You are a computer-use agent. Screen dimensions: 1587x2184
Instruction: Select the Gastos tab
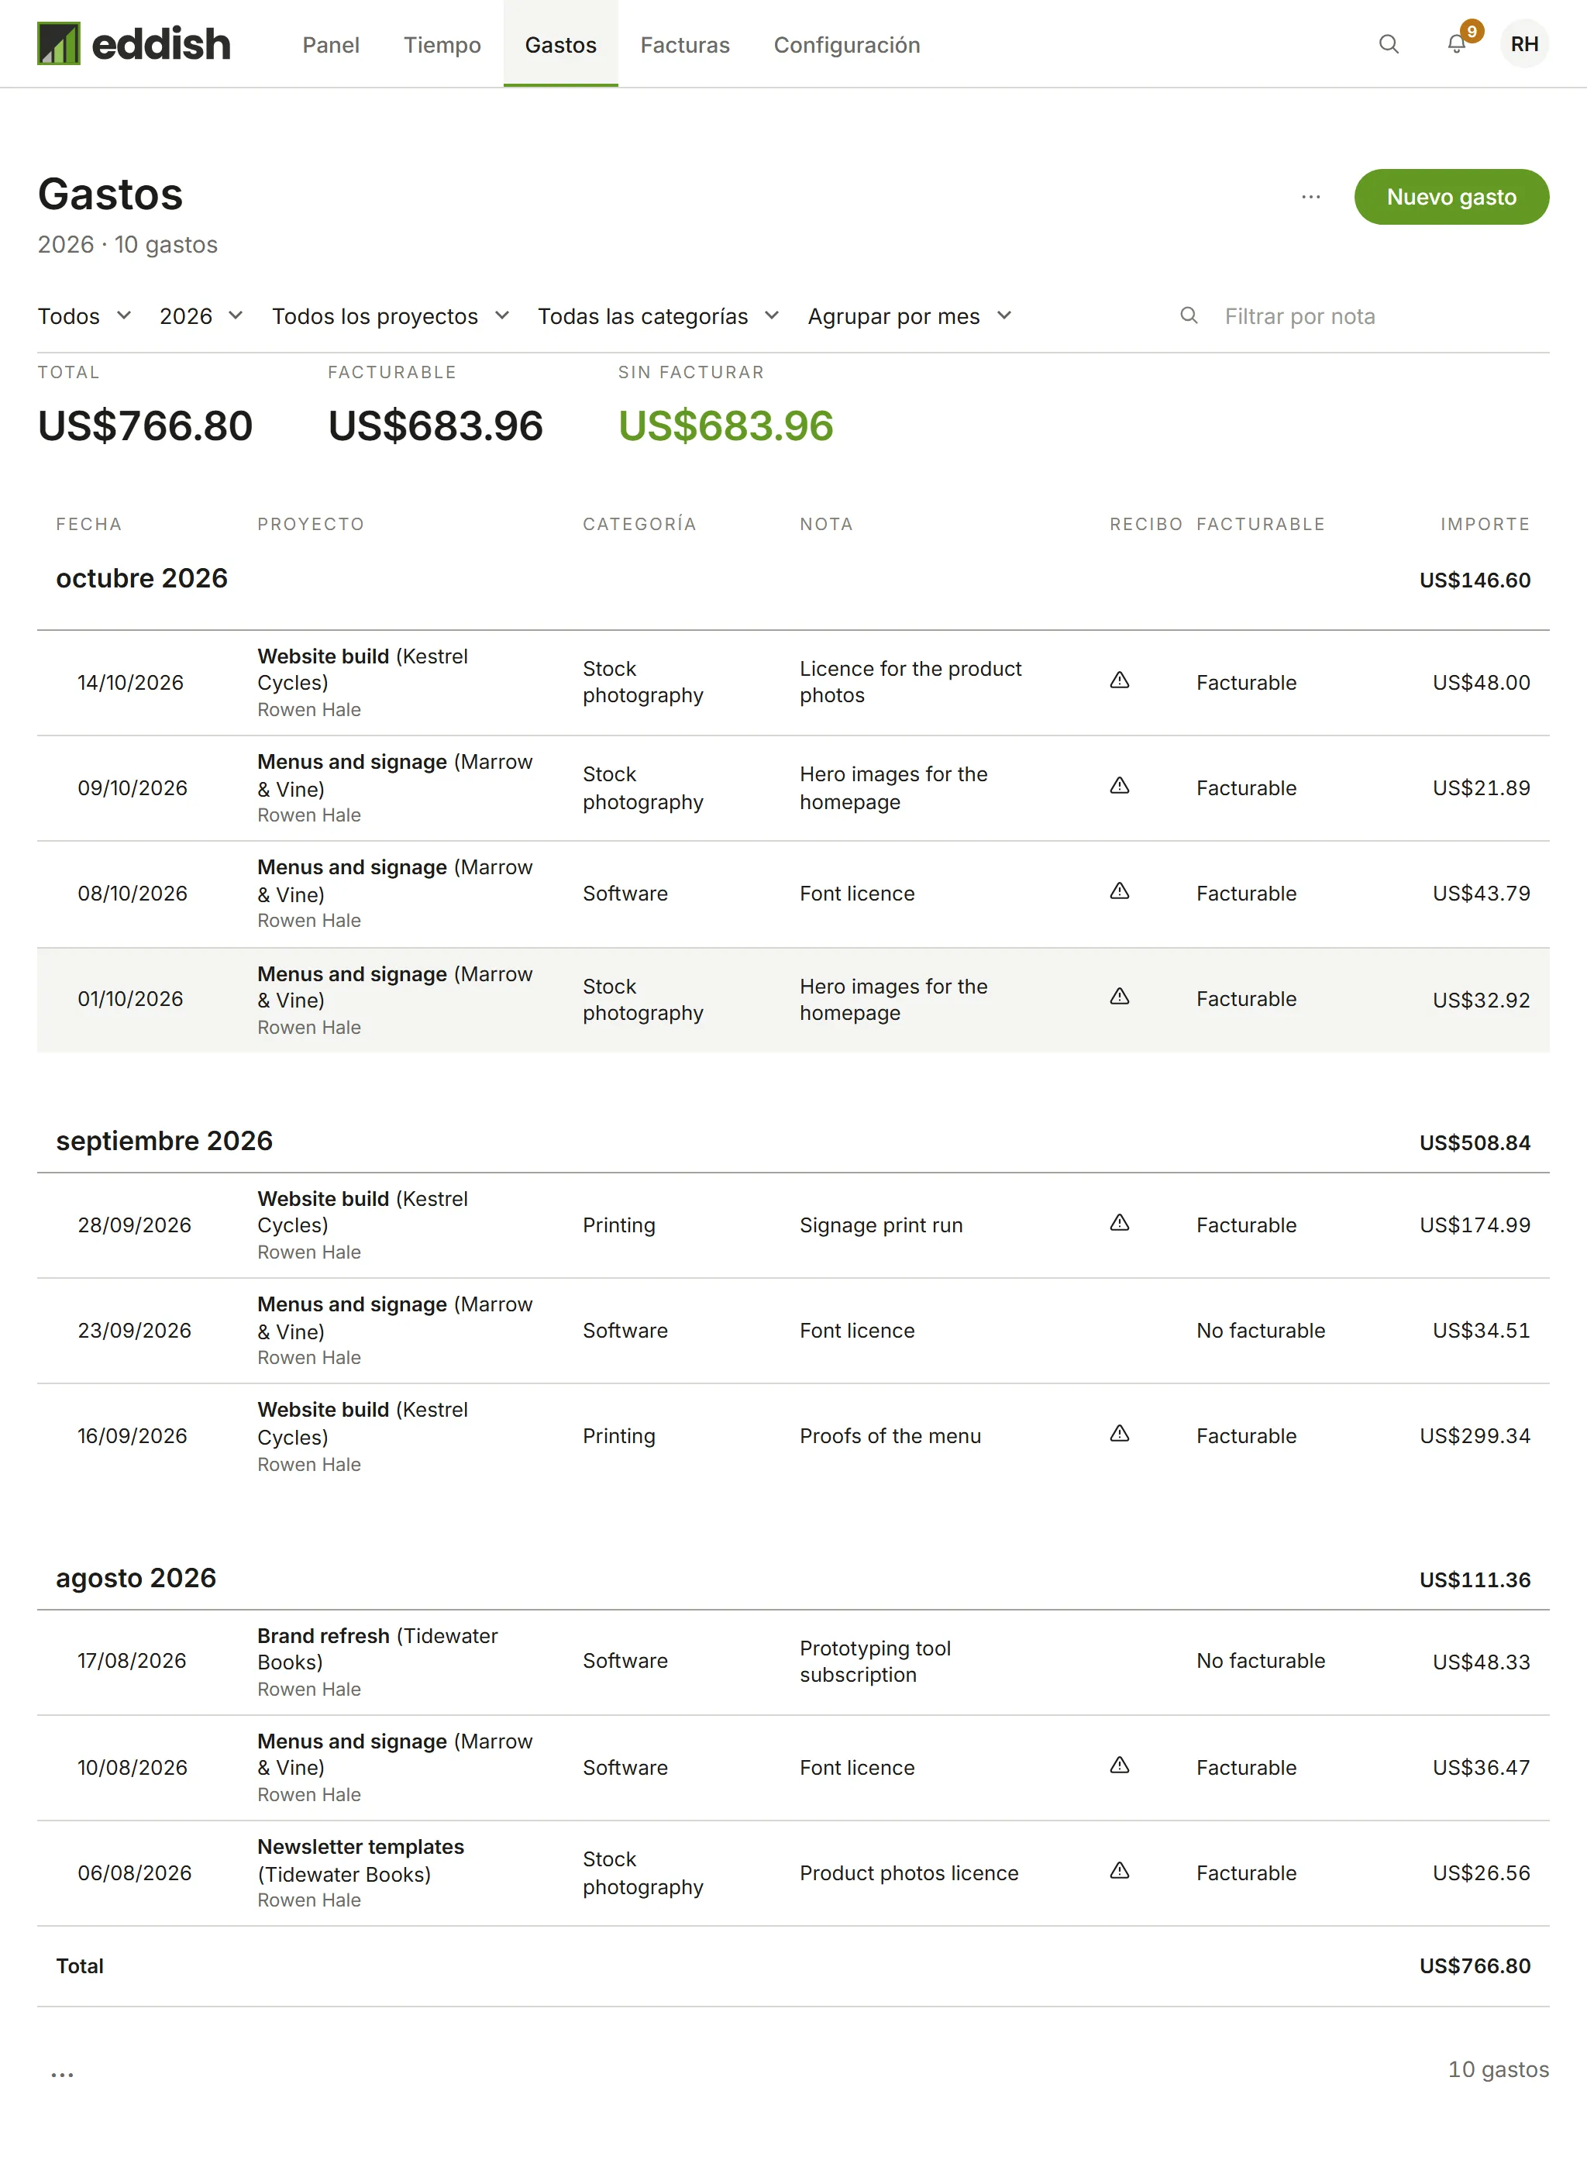(x=560, y=45)
